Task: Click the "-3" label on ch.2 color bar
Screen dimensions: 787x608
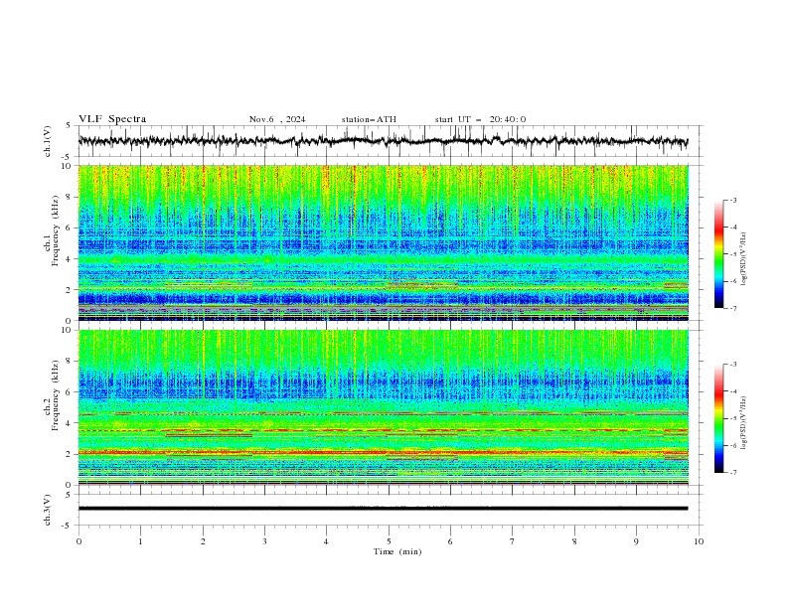Action: [733, 365]
